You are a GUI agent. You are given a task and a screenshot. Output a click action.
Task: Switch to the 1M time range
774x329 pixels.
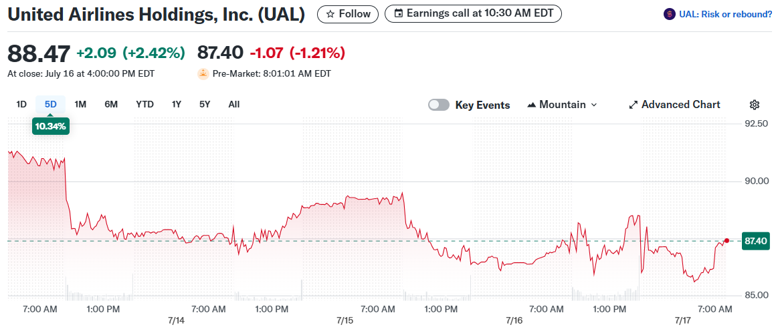coord(80,104)
